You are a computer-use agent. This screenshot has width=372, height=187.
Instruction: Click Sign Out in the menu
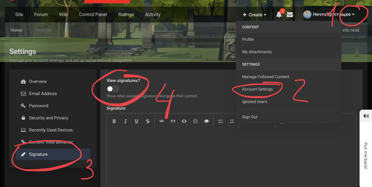250,117
